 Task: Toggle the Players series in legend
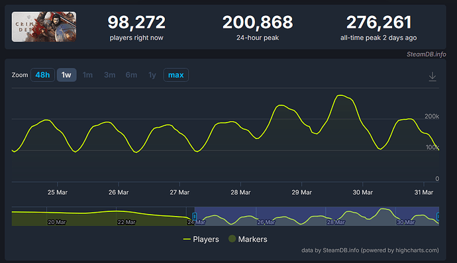tap(201, 239)
